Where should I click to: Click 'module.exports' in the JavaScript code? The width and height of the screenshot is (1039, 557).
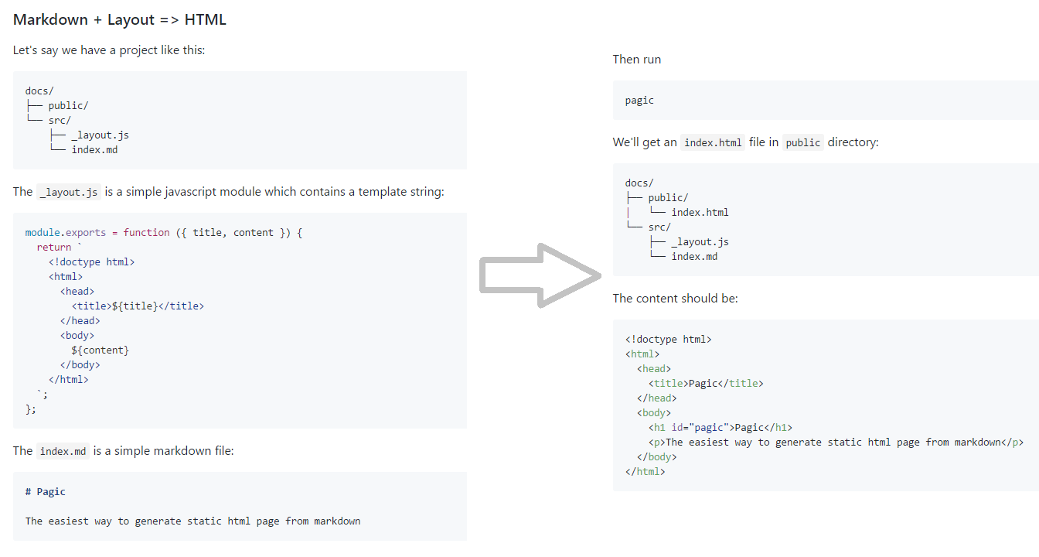pyautogui.click(x=59, y=232)
